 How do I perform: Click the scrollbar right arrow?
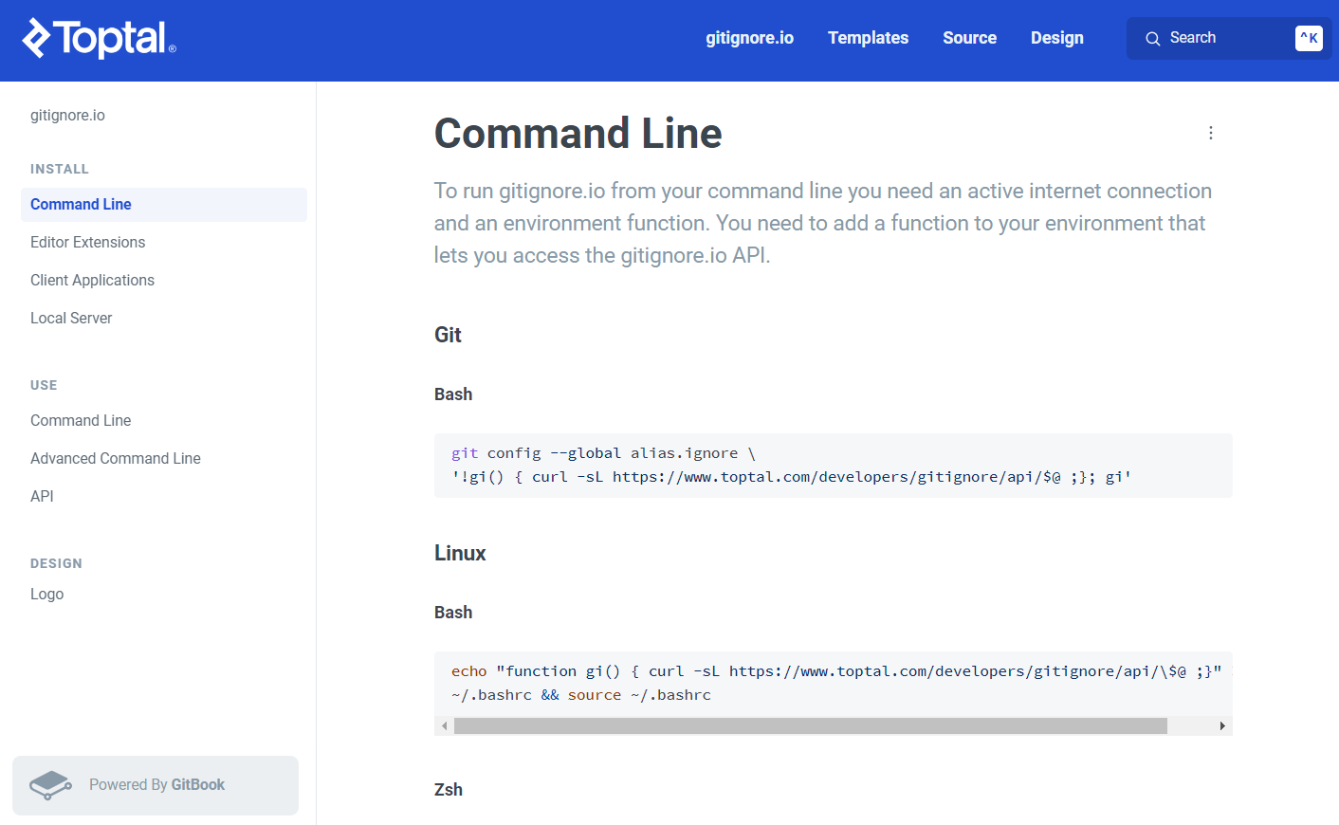(x=1222, y=725)
